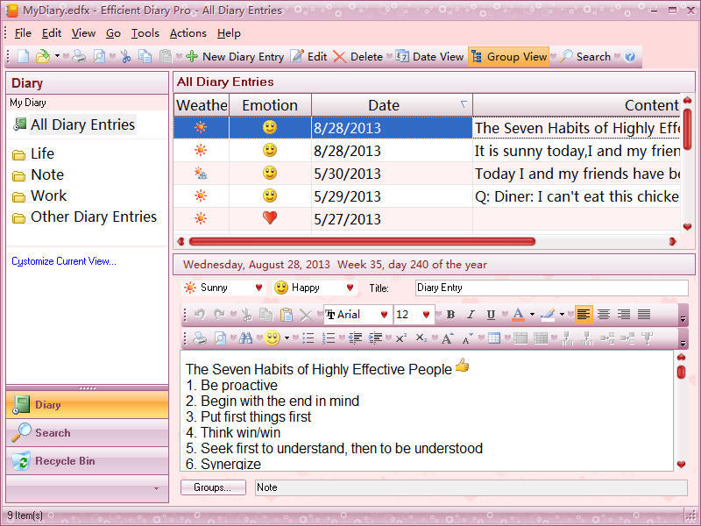Toggle the Group View button
The height and width of the screenshot is (526, 701).
[x=509, y=57]
